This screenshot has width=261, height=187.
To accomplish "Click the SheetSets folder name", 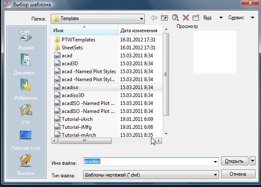I will (72, 47).
